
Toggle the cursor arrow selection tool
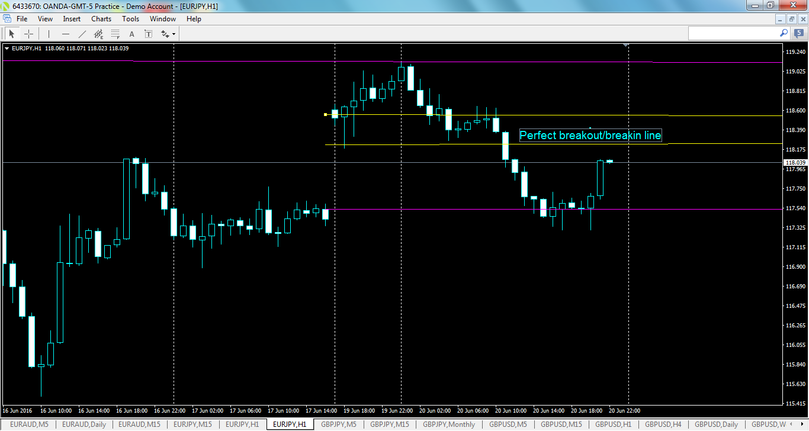pos(12,33)
